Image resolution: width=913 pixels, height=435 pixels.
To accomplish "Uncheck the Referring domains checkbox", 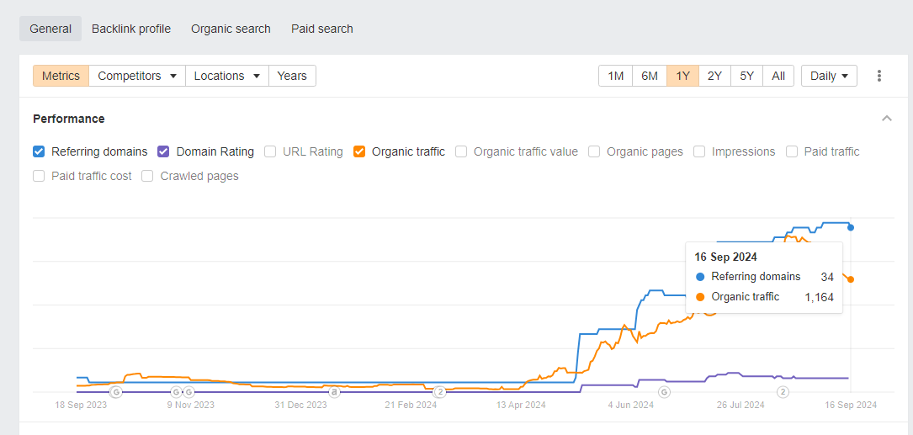I will [39, 151].
